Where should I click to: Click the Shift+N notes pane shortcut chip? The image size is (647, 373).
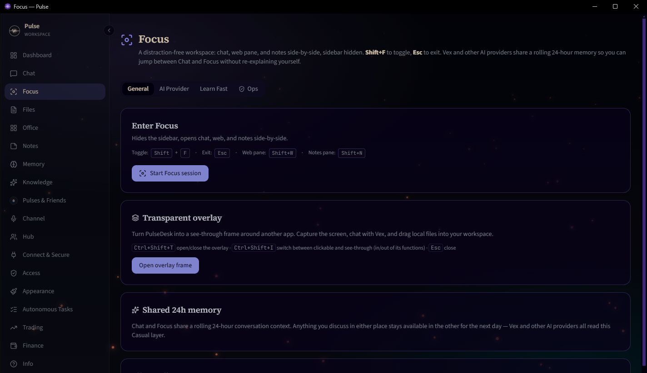(x=352, y=153)
